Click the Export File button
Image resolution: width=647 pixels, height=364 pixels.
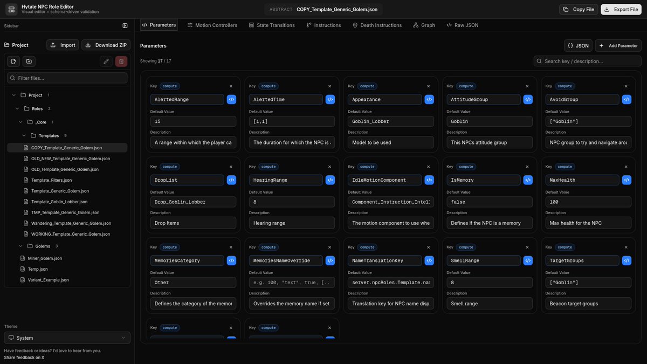(621, 9)
